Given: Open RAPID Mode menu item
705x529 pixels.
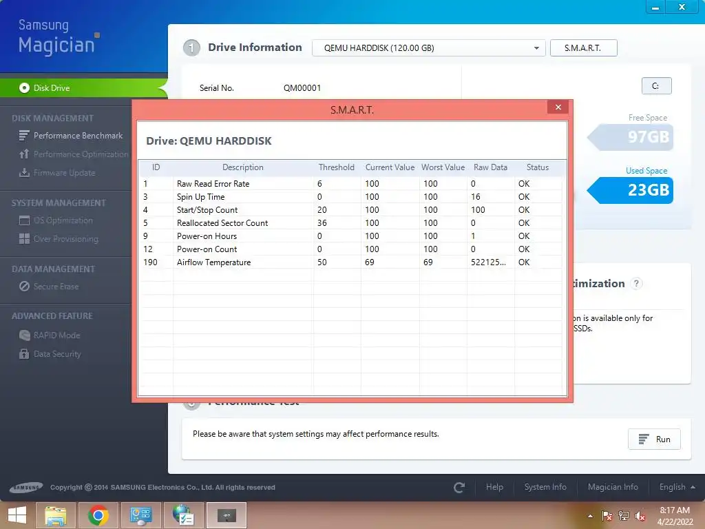Looking at the screenshot, I should point(56,335).
